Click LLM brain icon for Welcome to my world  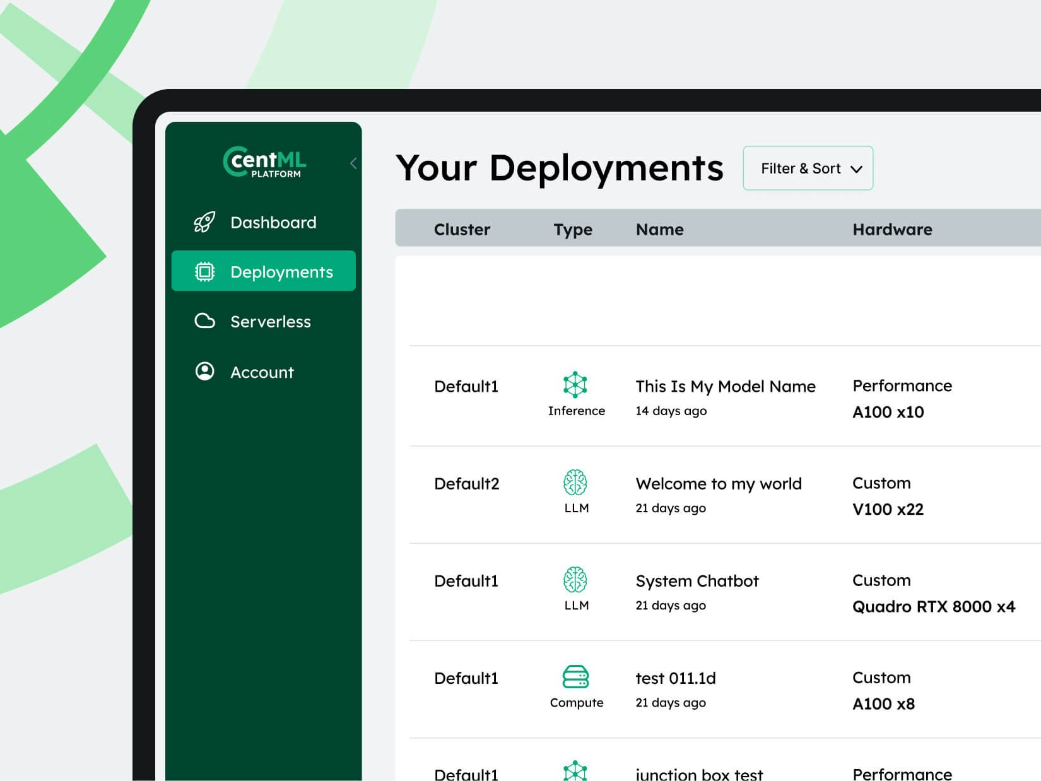pos(575,482)
